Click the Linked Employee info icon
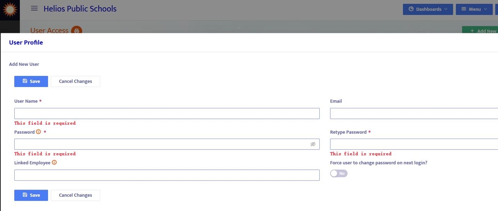The width and height of the screenshot is (498, 211). tap(54, 163)
